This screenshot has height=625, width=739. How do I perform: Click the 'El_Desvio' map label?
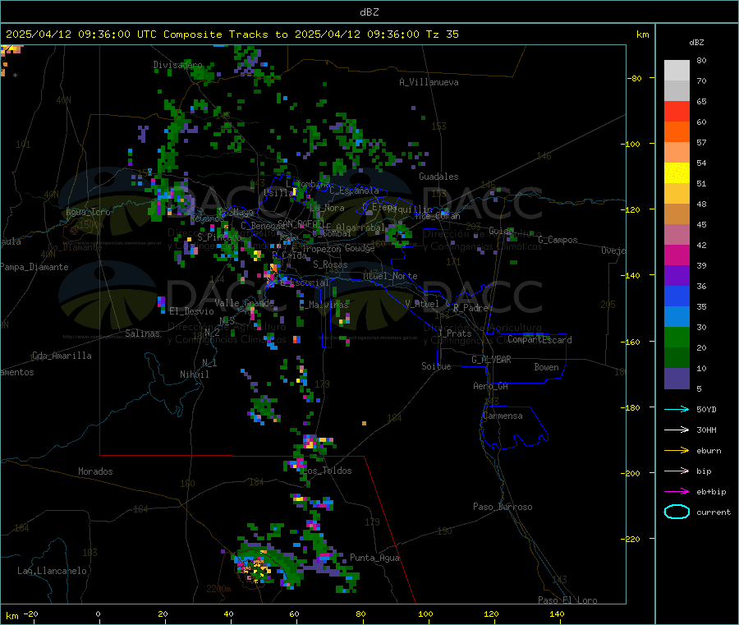[191, 311]
